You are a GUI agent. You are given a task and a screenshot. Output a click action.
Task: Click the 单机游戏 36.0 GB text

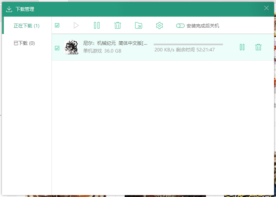tap(102, 51)
